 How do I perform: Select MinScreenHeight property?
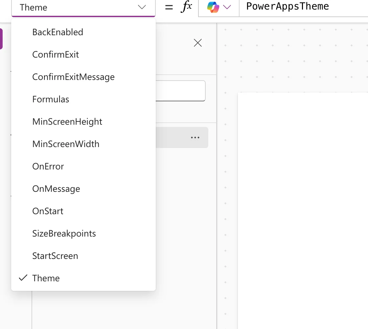pyautogui.click(x=83, y=122)
